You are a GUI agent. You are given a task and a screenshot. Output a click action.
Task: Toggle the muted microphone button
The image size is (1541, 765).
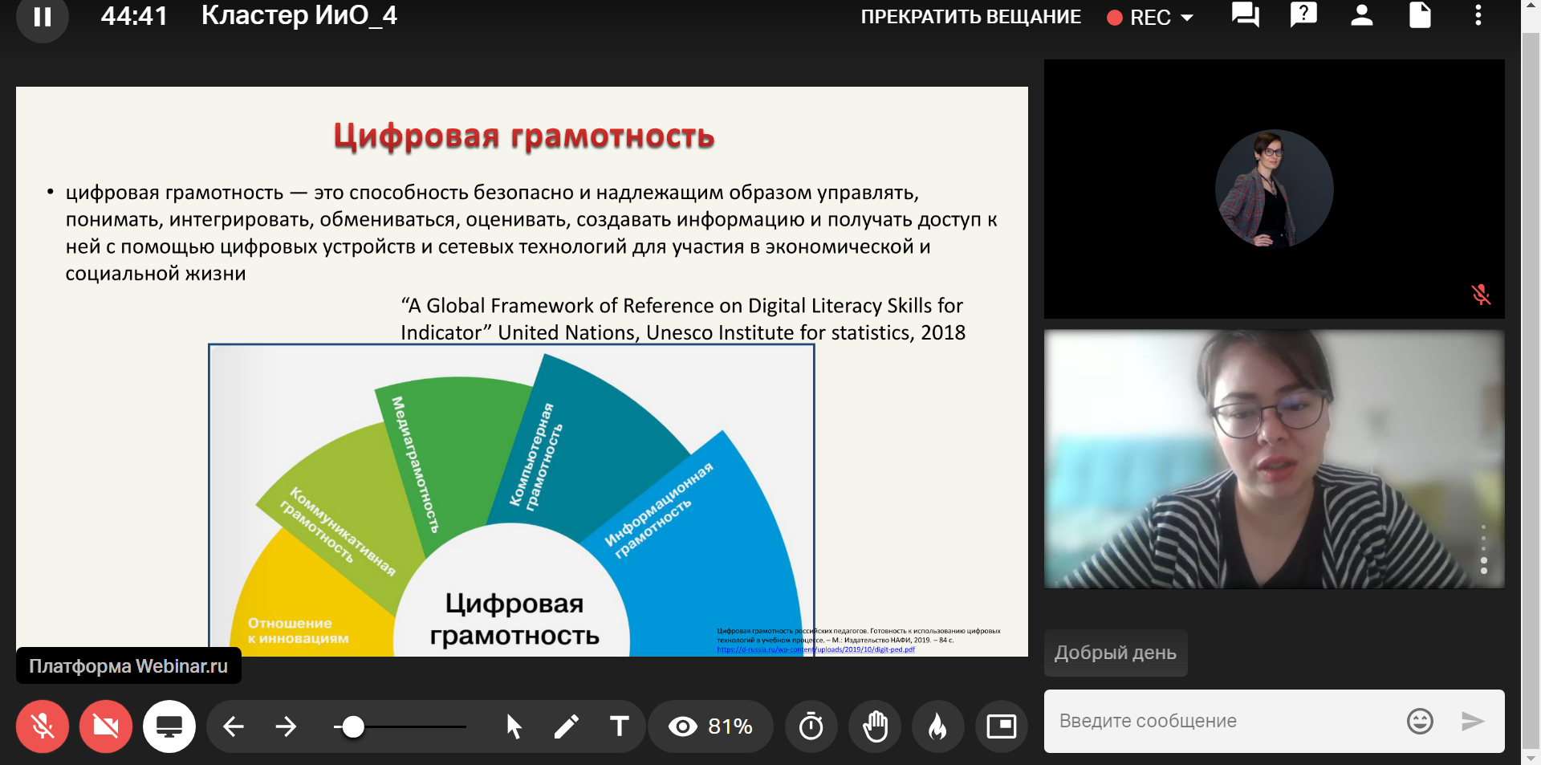pyautogui.click(x=43, y=726)
